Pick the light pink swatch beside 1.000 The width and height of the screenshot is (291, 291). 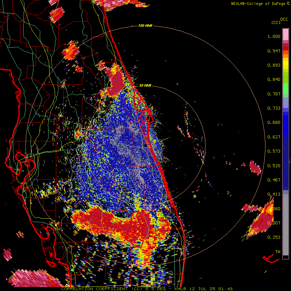pos(286,35)
